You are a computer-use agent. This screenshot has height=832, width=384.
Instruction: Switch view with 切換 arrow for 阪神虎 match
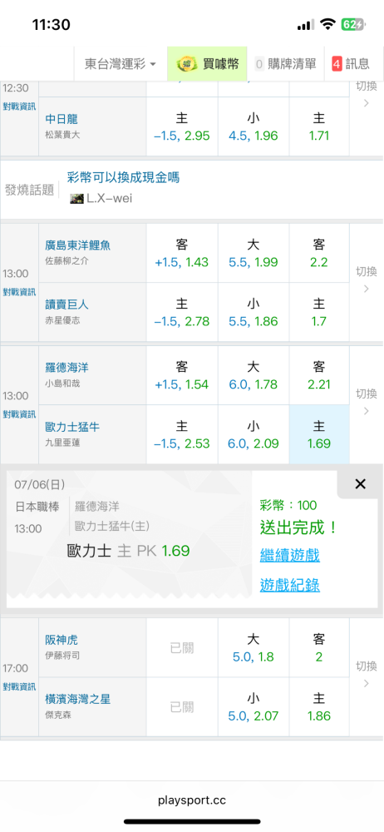click(x=366, y=675)
